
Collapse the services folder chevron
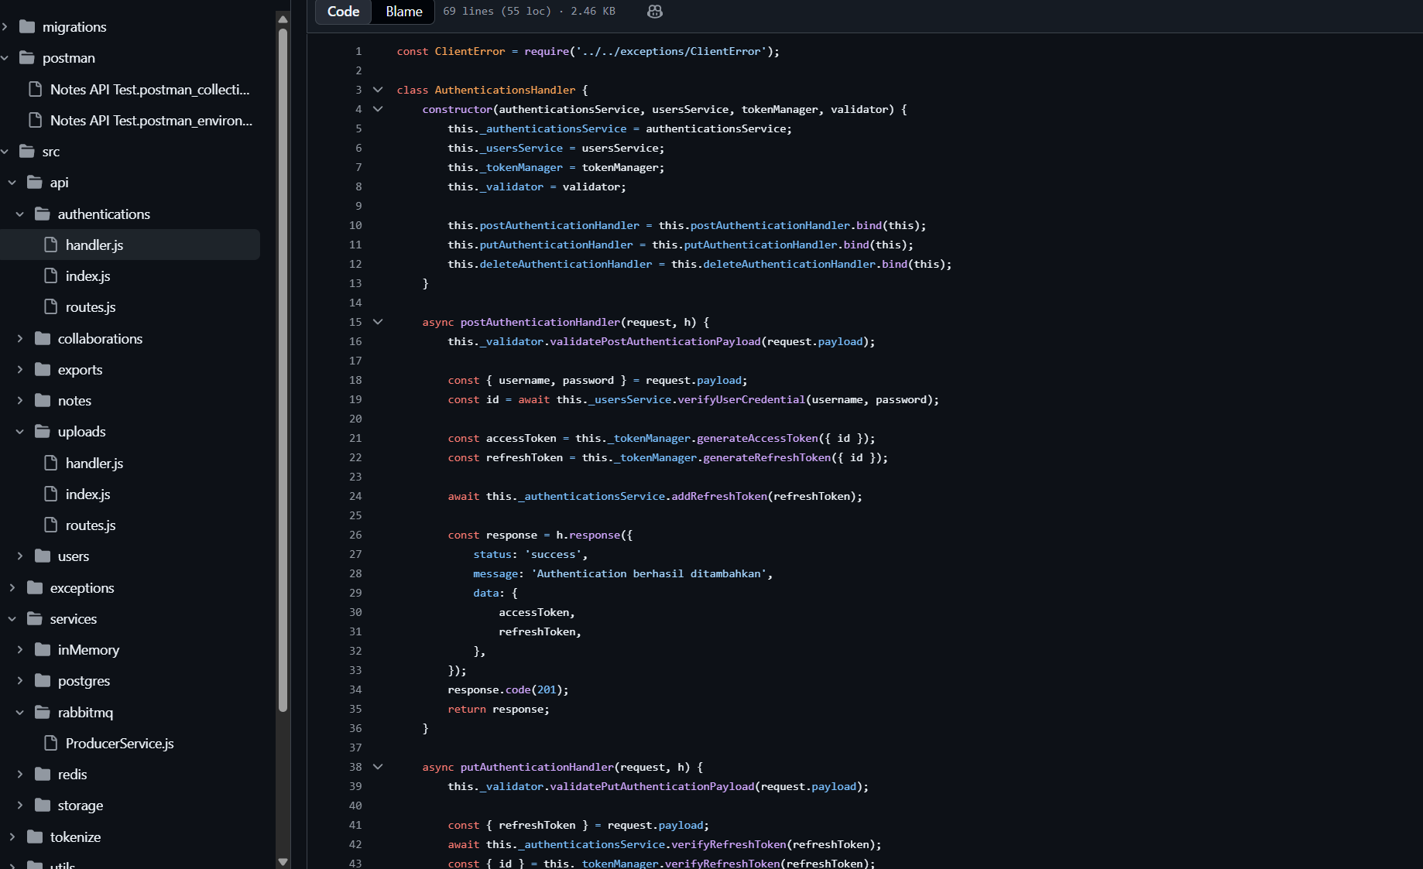coord(12,619)
